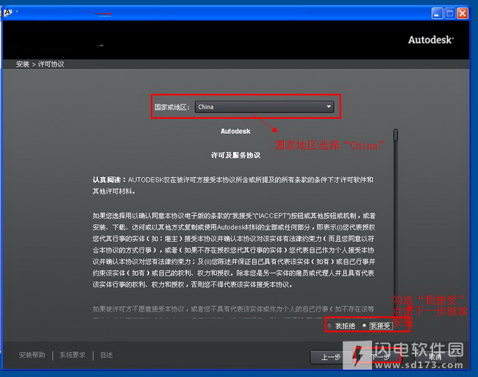Click the 安装 breadcrumb item
Image resolution: width=478 pixels, height=377 pixels.
[23, 64]
